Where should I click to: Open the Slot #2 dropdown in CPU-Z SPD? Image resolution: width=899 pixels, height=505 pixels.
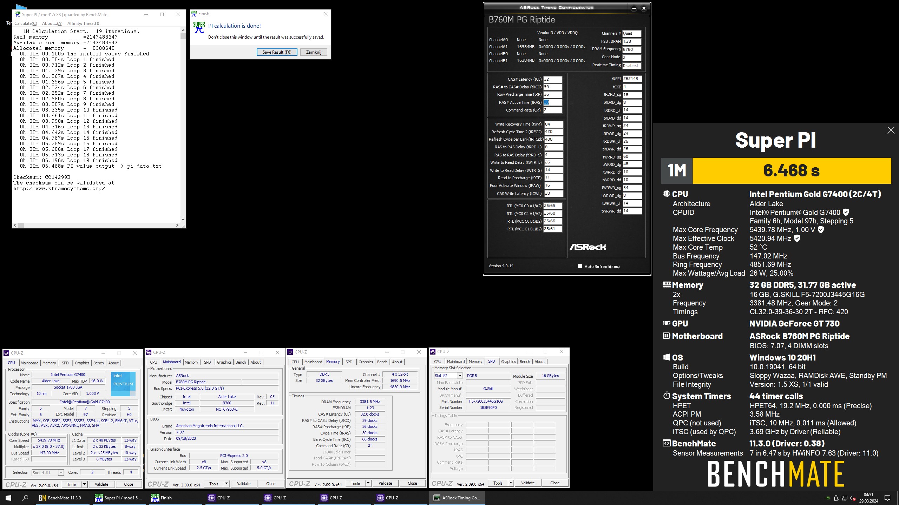click(460, 376)
